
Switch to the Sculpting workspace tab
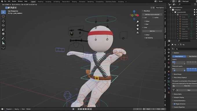tap(48, 2)
